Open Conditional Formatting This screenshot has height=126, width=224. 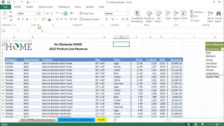[x=137, y=17]
